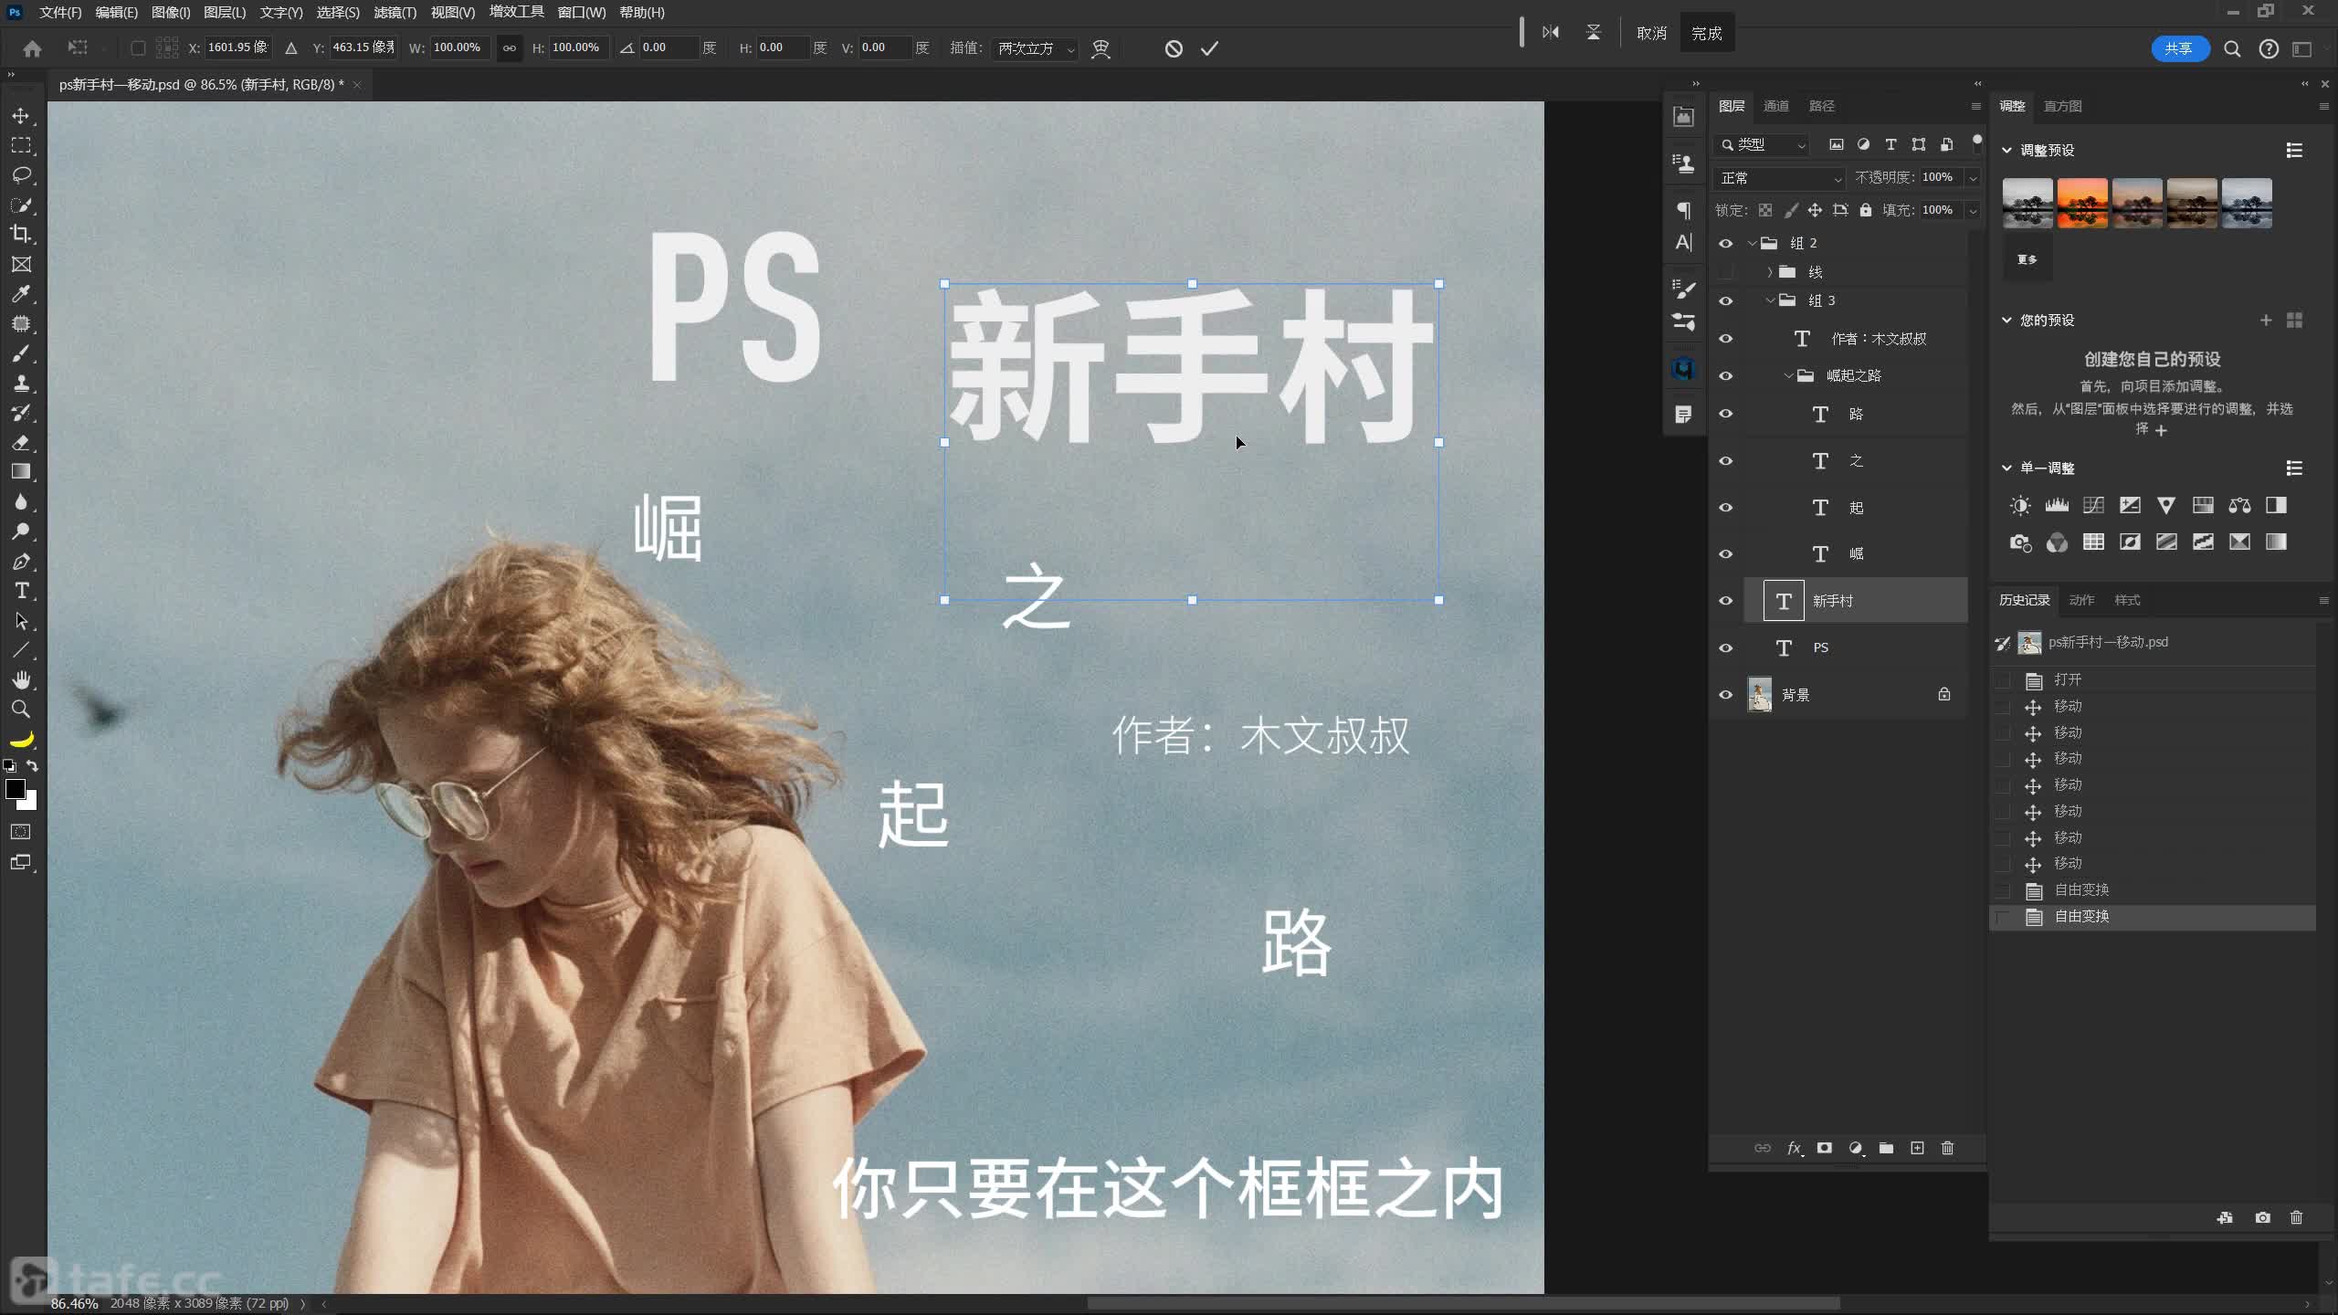Screen dimensions: 2338x1315
Task: Open the interpolation 两次立方 dropdown
Action: pos(1036,48)
